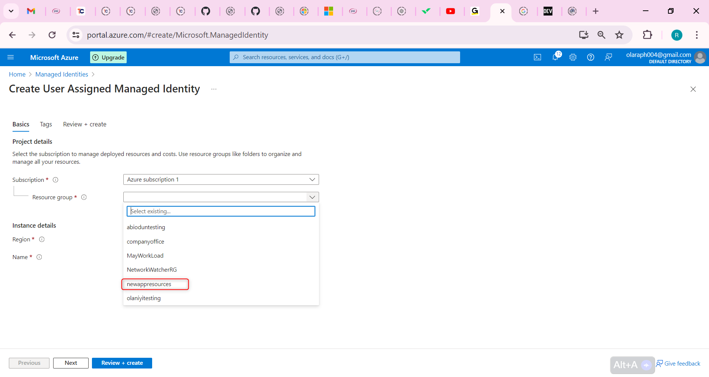
Task: Close the Create Managed Identity blade
Action: 693,89
